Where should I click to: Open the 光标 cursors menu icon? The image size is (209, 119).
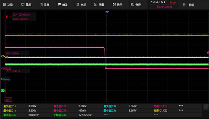pyautogui.click(x=78, y=5)
